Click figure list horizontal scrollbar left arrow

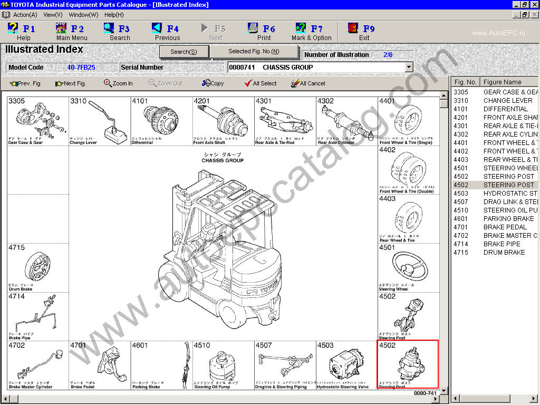click(455, 399)
